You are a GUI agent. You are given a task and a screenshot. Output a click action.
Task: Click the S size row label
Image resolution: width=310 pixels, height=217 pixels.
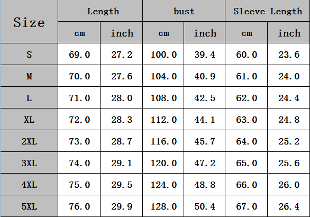pyautogui.click(x=29, y=54)
